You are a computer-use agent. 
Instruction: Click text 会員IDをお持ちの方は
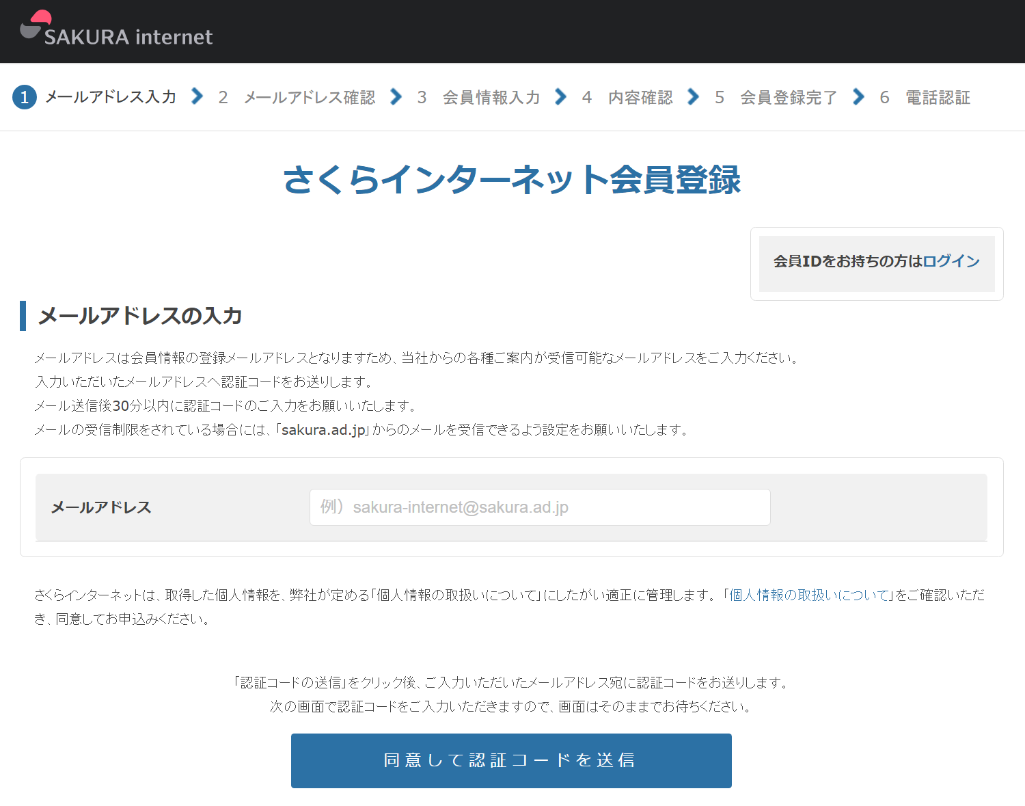(847, 261)
